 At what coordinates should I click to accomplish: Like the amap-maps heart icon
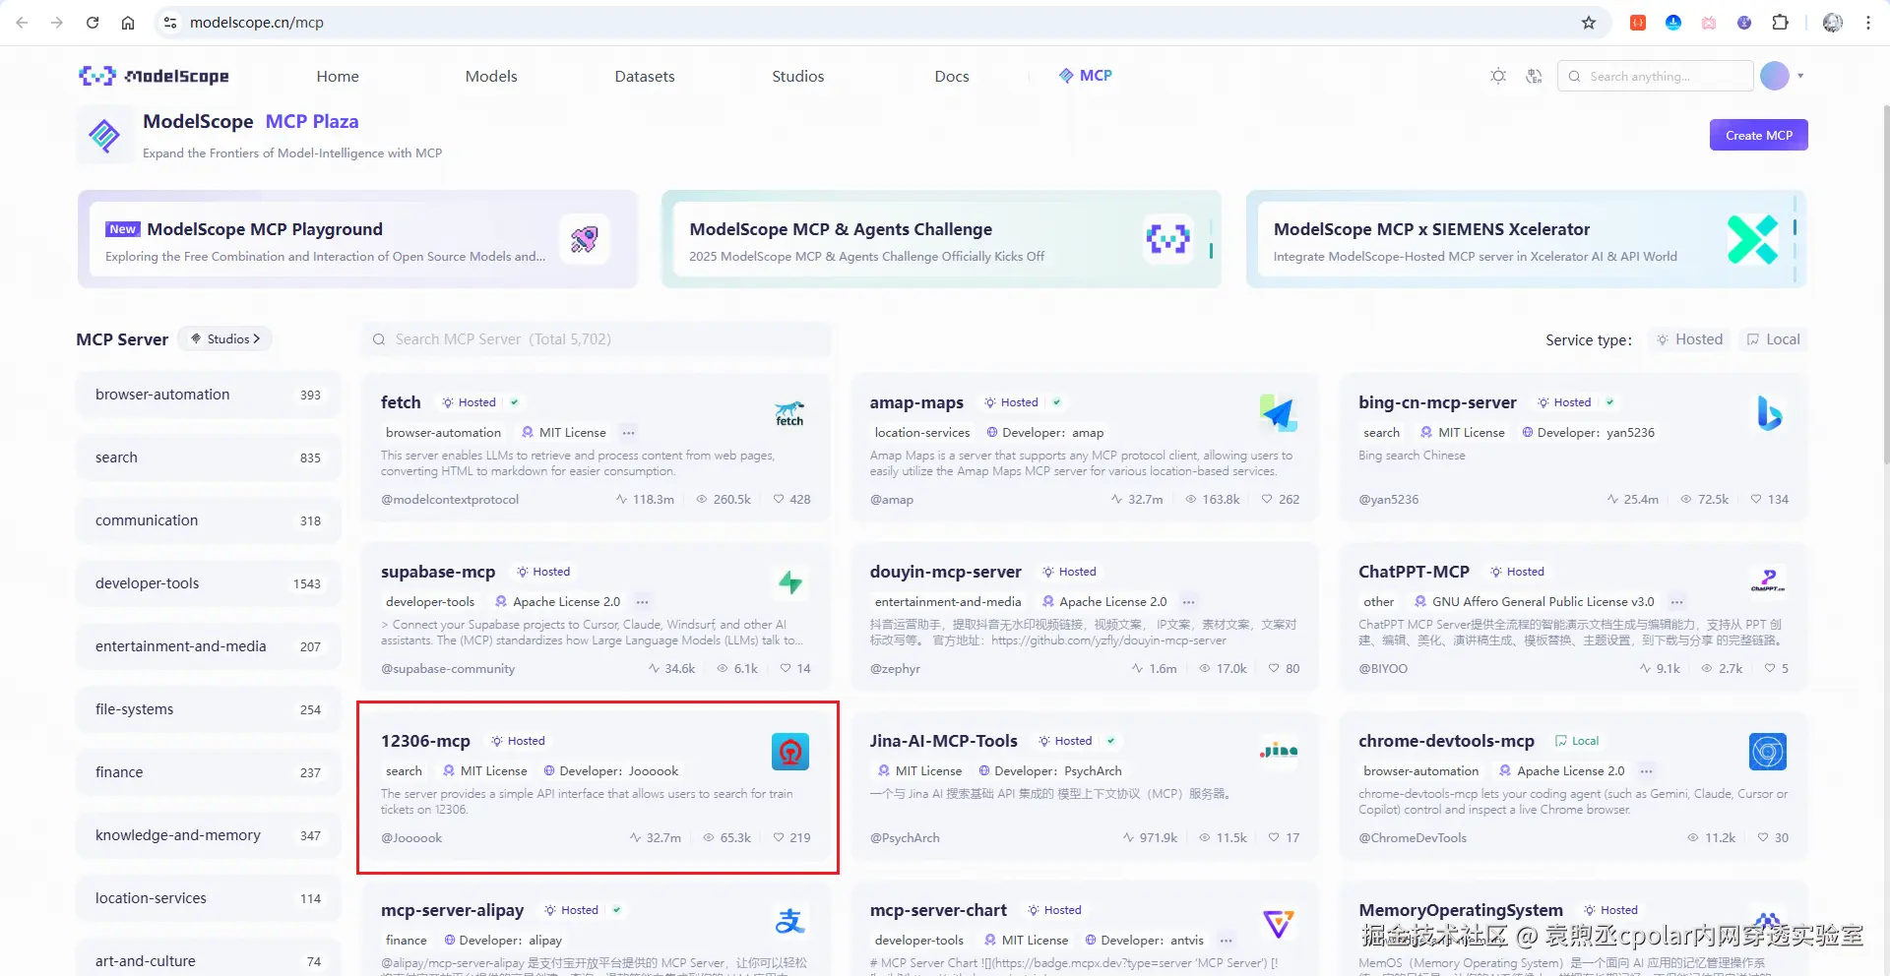[1267, 499]
